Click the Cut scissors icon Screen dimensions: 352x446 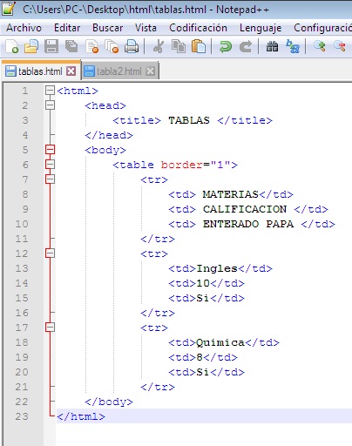[159, 46]
